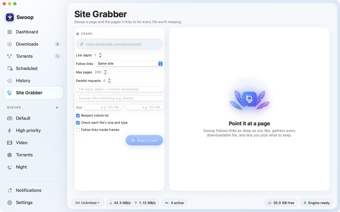Click the Site Grabber globe icon in sidebar
Screen dimensions: 340x212
pos(10,93)
